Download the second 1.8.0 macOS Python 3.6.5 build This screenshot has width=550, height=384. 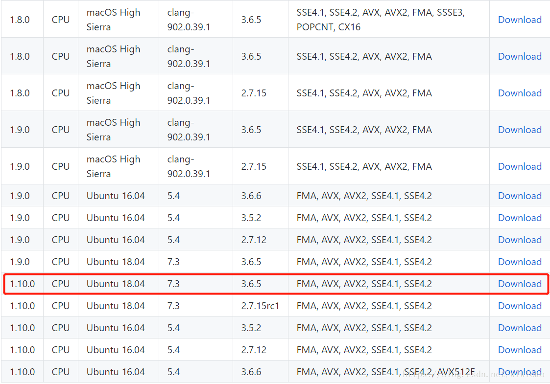click(x=520, y=56)
